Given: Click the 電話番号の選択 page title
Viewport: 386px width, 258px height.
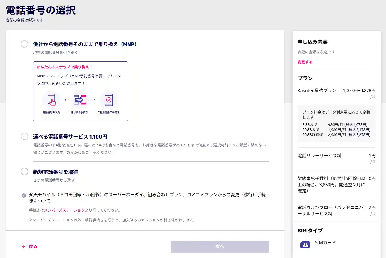Looking at the screenshot, I should [x=41, y=10].
